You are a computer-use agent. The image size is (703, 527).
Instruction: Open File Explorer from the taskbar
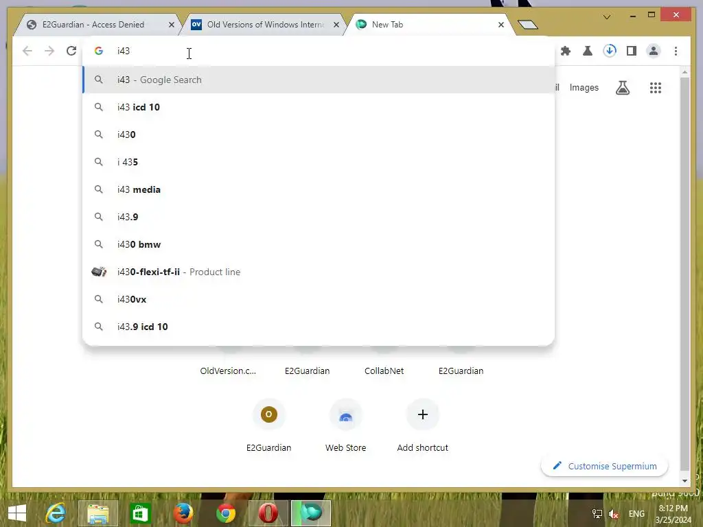pyautogui.click(x=98, y=513)
